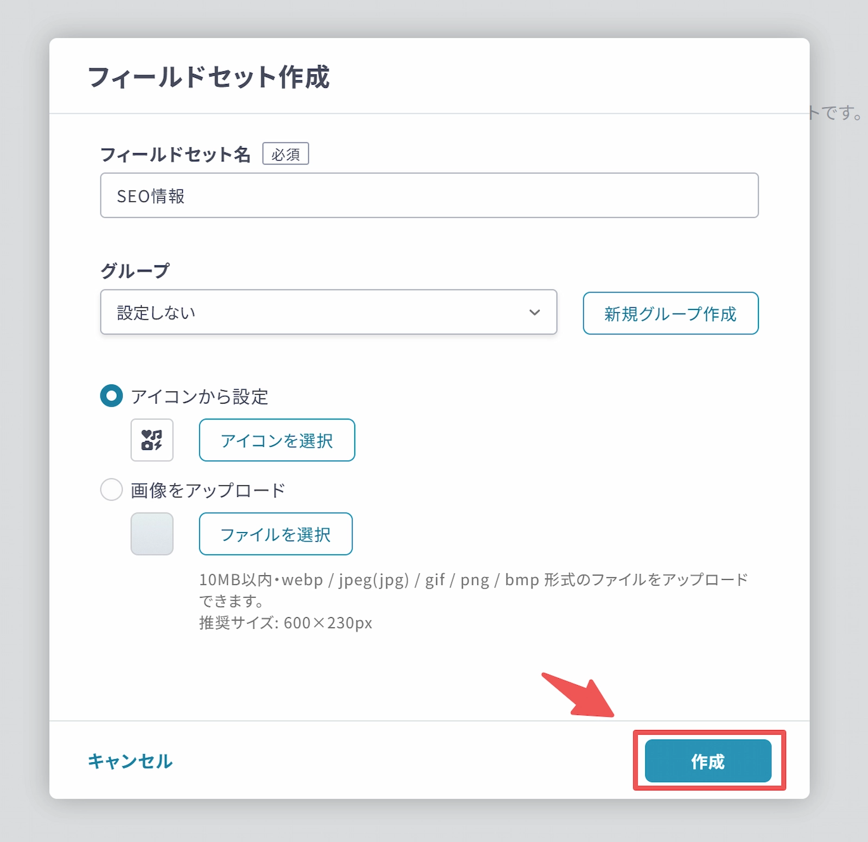Click the 新規グループ作成 button

670,313
